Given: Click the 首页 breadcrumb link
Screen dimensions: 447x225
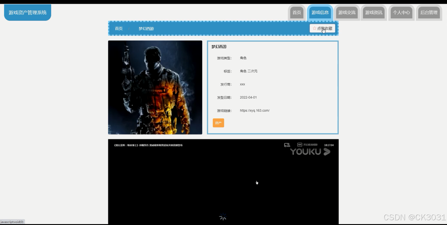Looking at the screenshot, I should click(119, 29).
